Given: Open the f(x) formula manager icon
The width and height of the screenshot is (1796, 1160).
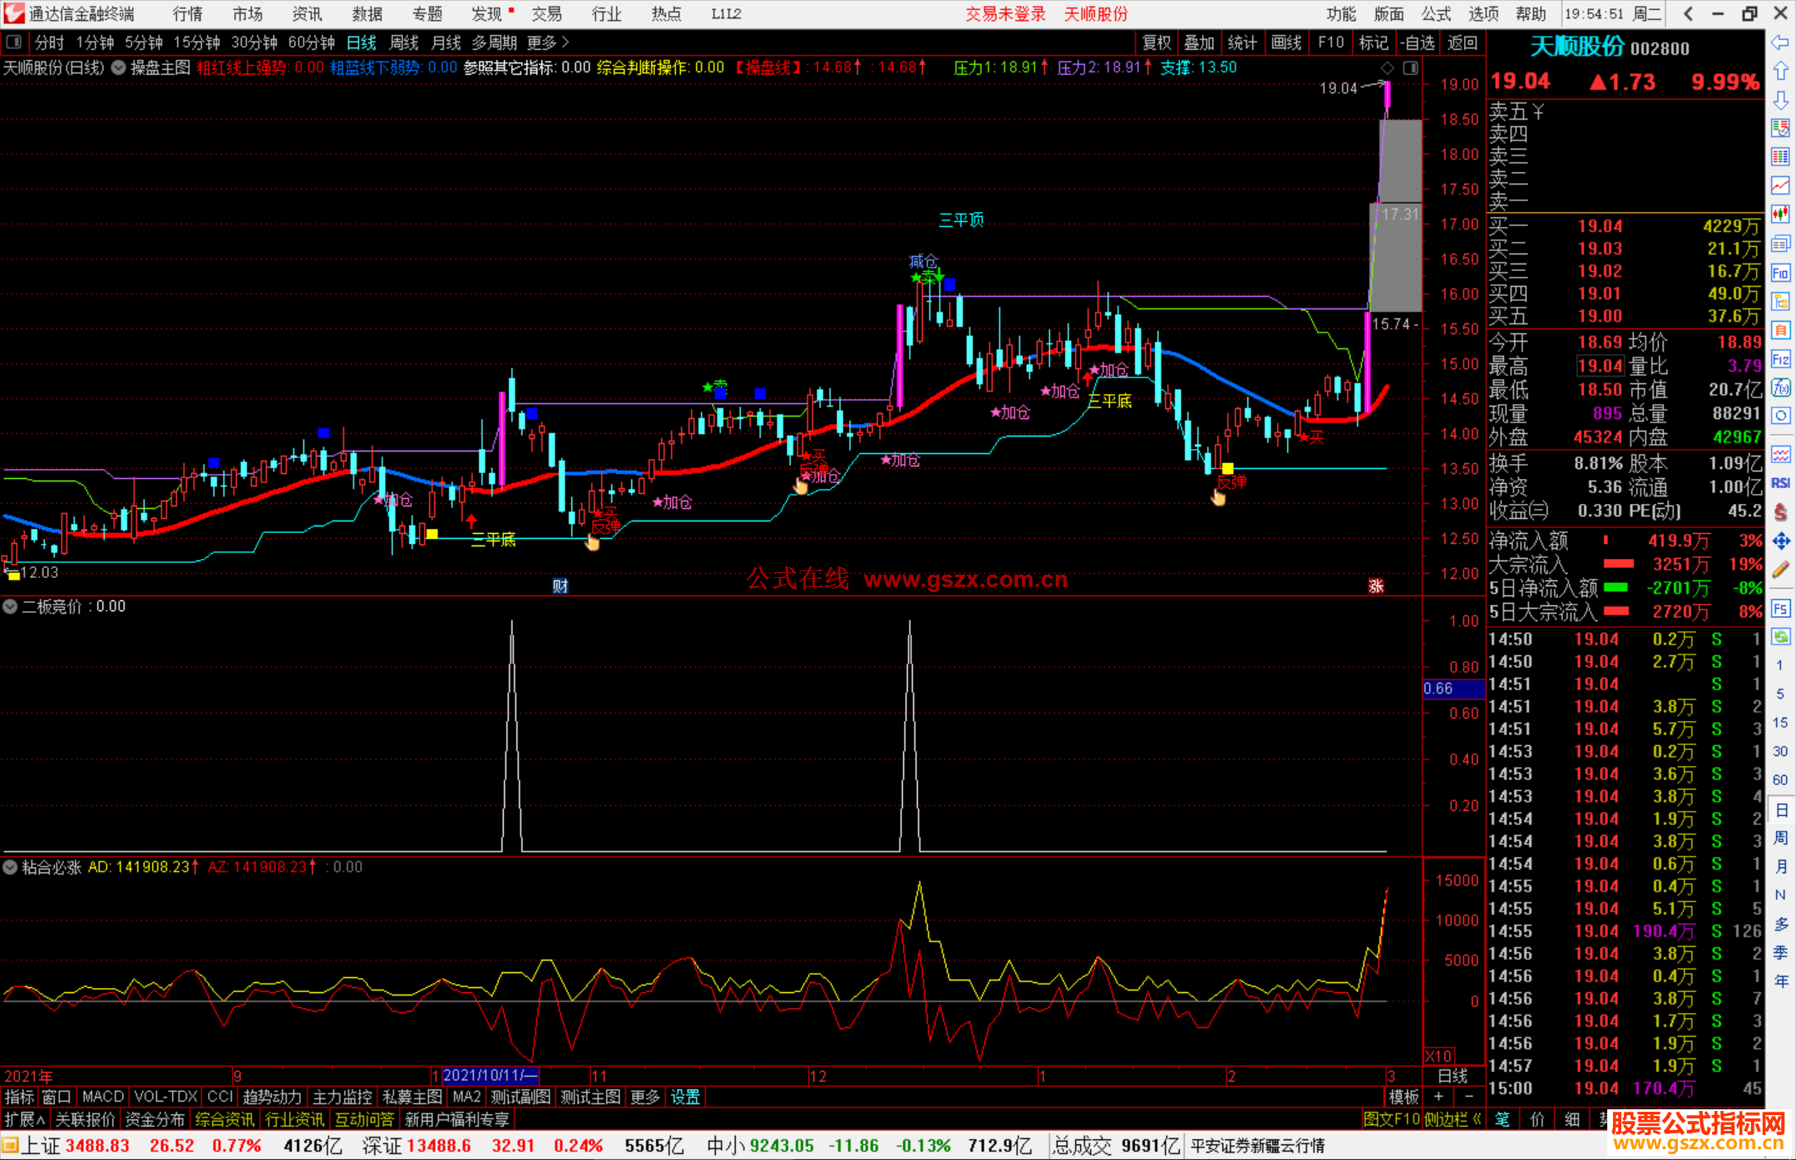Looking at the screenshot, I should tap(1780, 387).
